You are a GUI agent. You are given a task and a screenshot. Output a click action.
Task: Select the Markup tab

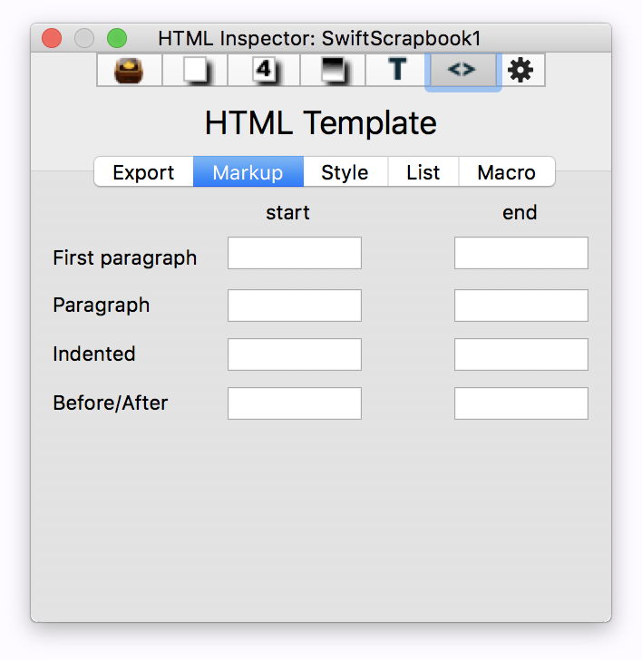tap(248, 172)
